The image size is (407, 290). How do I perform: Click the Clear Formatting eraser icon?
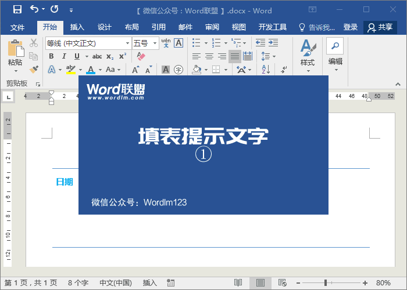pos(141,56)
